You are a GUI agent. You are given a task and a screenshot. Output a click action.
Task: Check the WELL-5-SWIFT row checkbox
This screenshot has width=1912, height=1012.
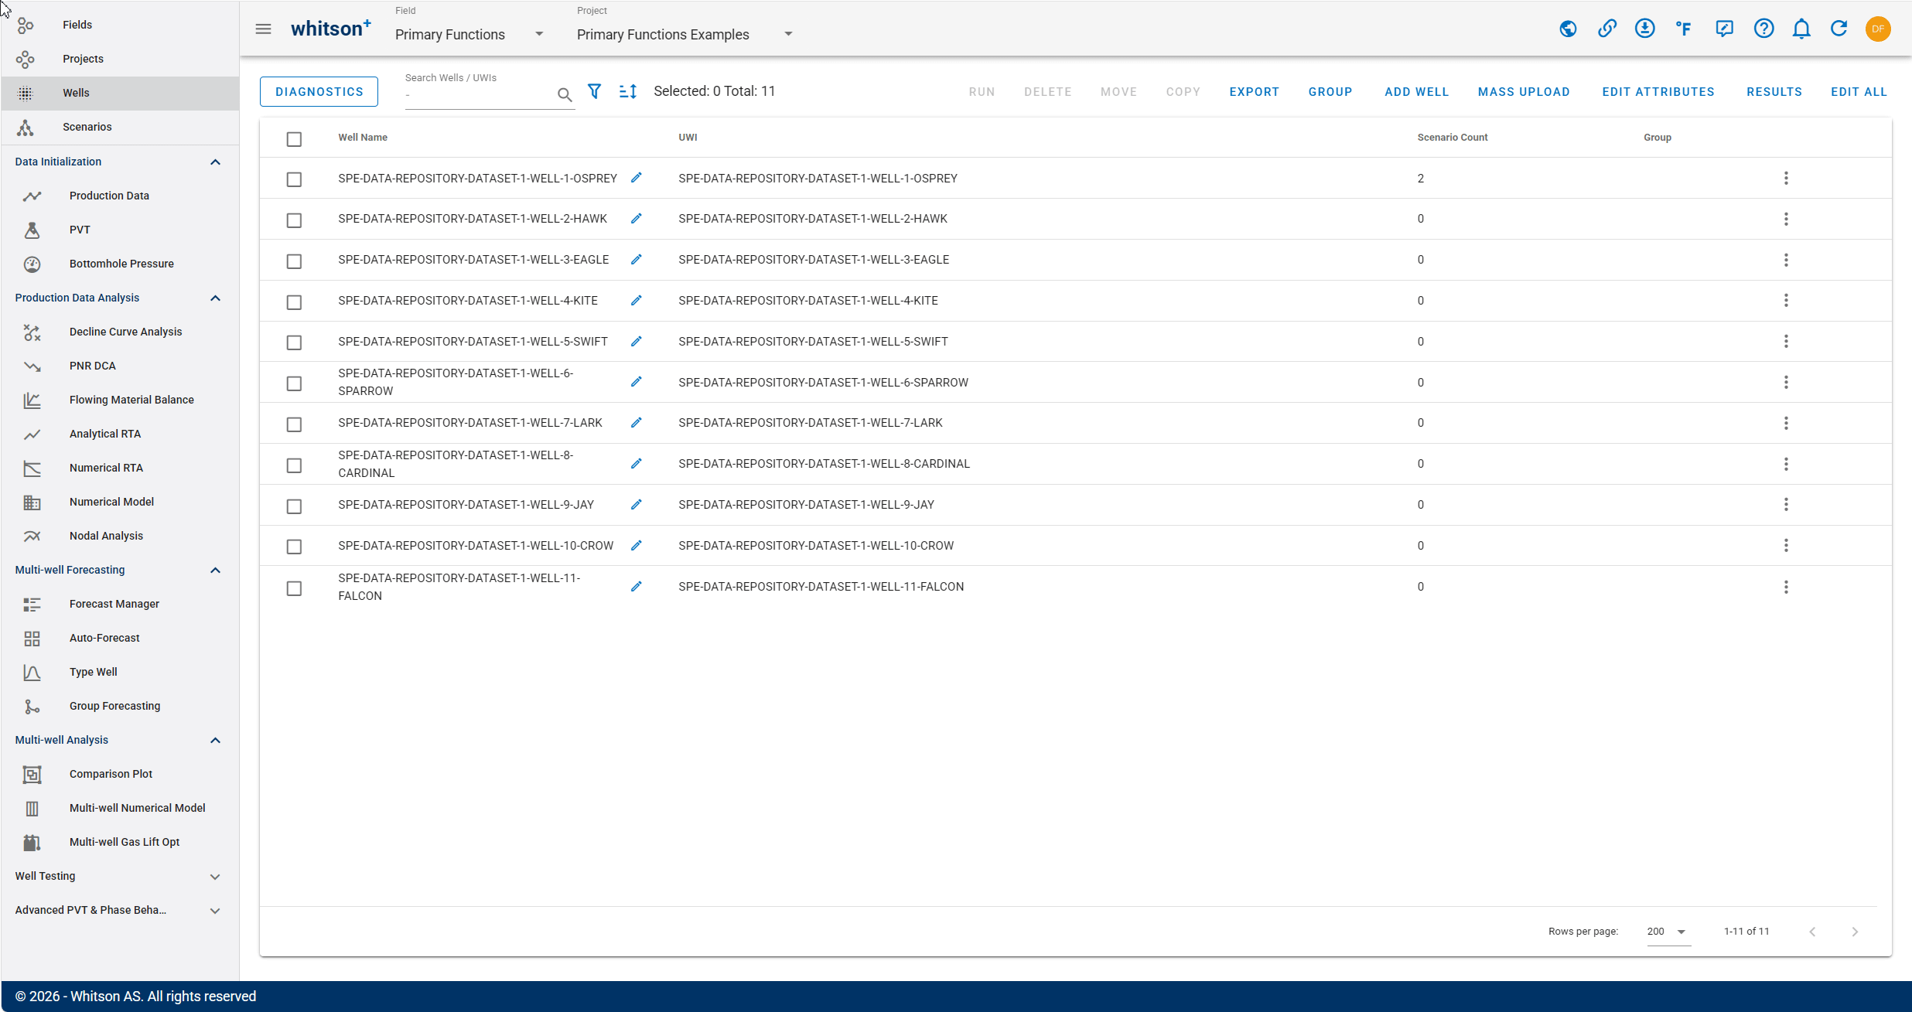click(x=294, y=342)
